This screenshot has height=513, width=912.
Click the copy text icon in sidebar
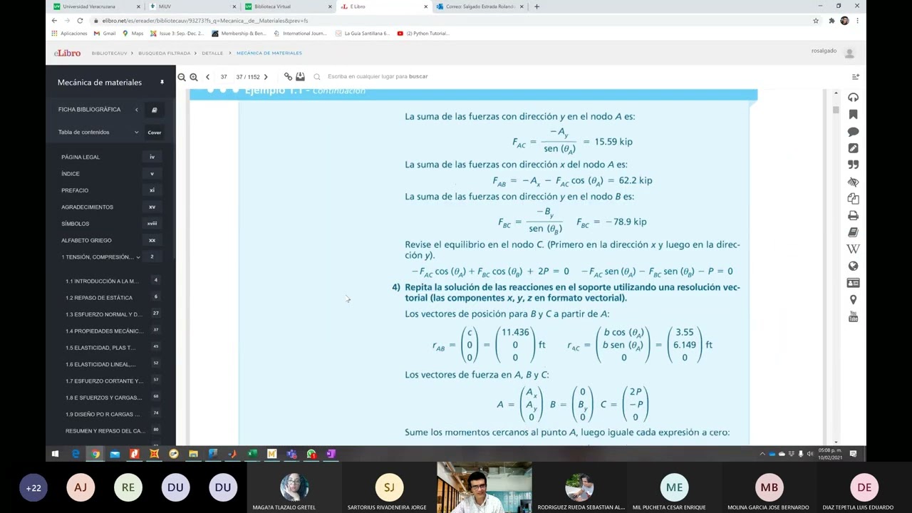[x=853, y=199]
